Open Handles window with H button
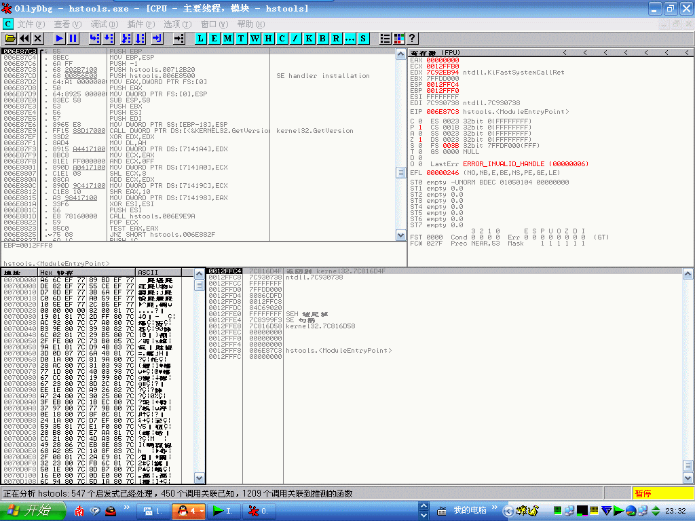Screen dimensions: 695x521 [268, 39]
